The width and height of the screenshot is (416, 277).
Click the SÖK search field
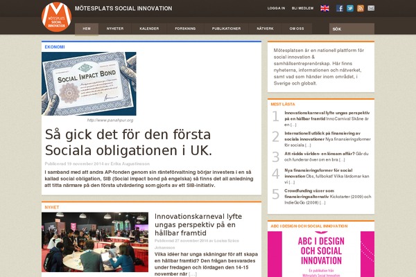pyautogui.click(x=352, y=29)
